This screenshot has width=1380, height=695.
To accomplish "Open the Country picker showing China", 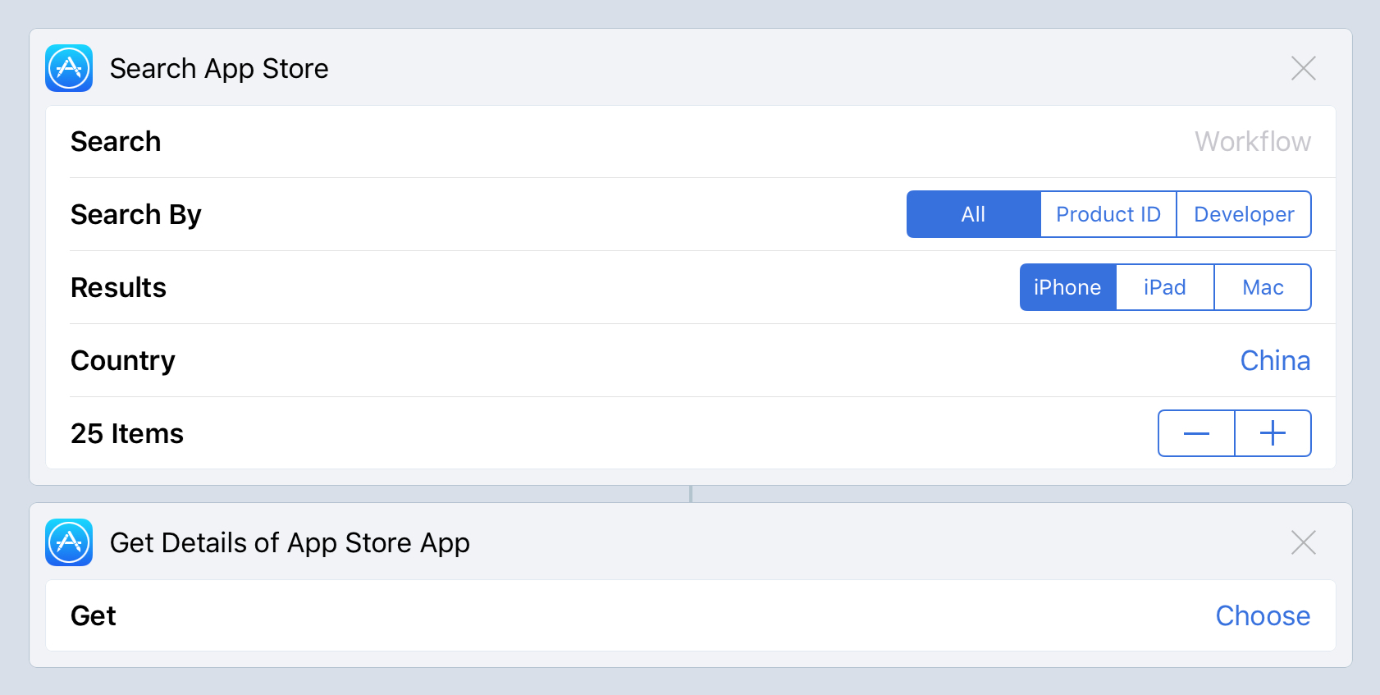I will click(1275, 360).
